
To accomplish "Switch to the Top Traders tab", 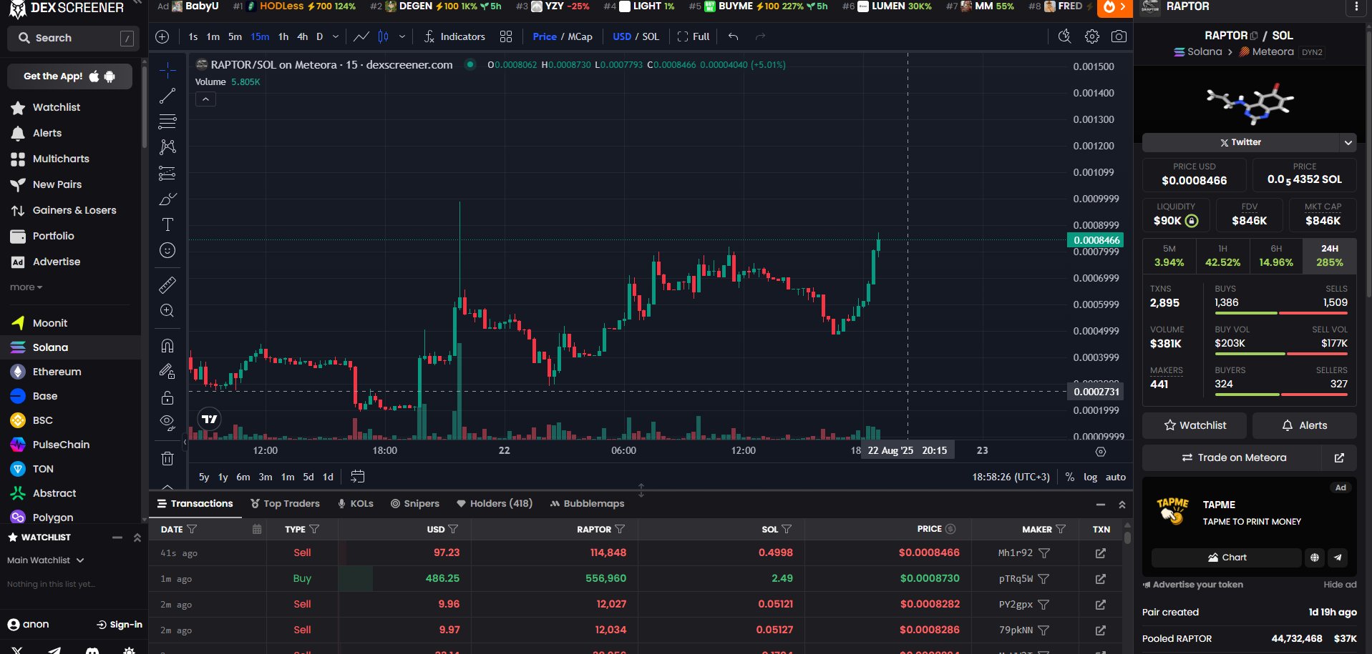I will 285,504.
